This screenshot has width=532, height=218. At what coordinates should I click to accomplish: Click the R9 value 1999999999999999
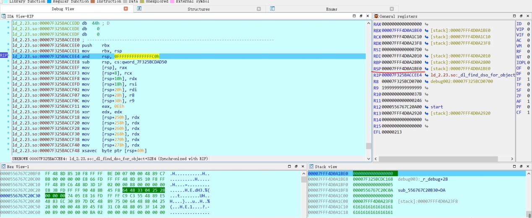pyautogui.click(x=402, y=88)
